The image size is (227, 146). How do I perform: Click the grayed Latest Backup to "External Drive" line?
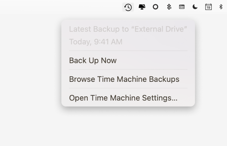tap(128, 29)
